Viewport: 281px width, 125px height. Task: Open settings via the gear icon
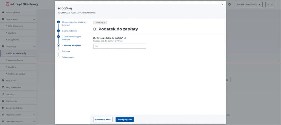pyautogui.click(x=229, y=4)
